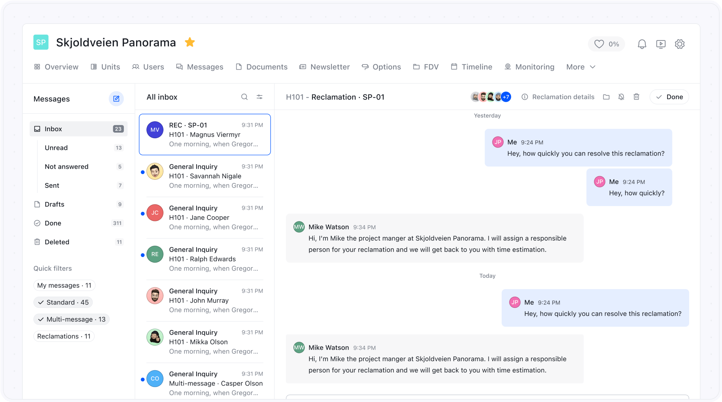Click the MV avatar of Magnus Viermyr
722x402 pixels.
coord(155,130)
